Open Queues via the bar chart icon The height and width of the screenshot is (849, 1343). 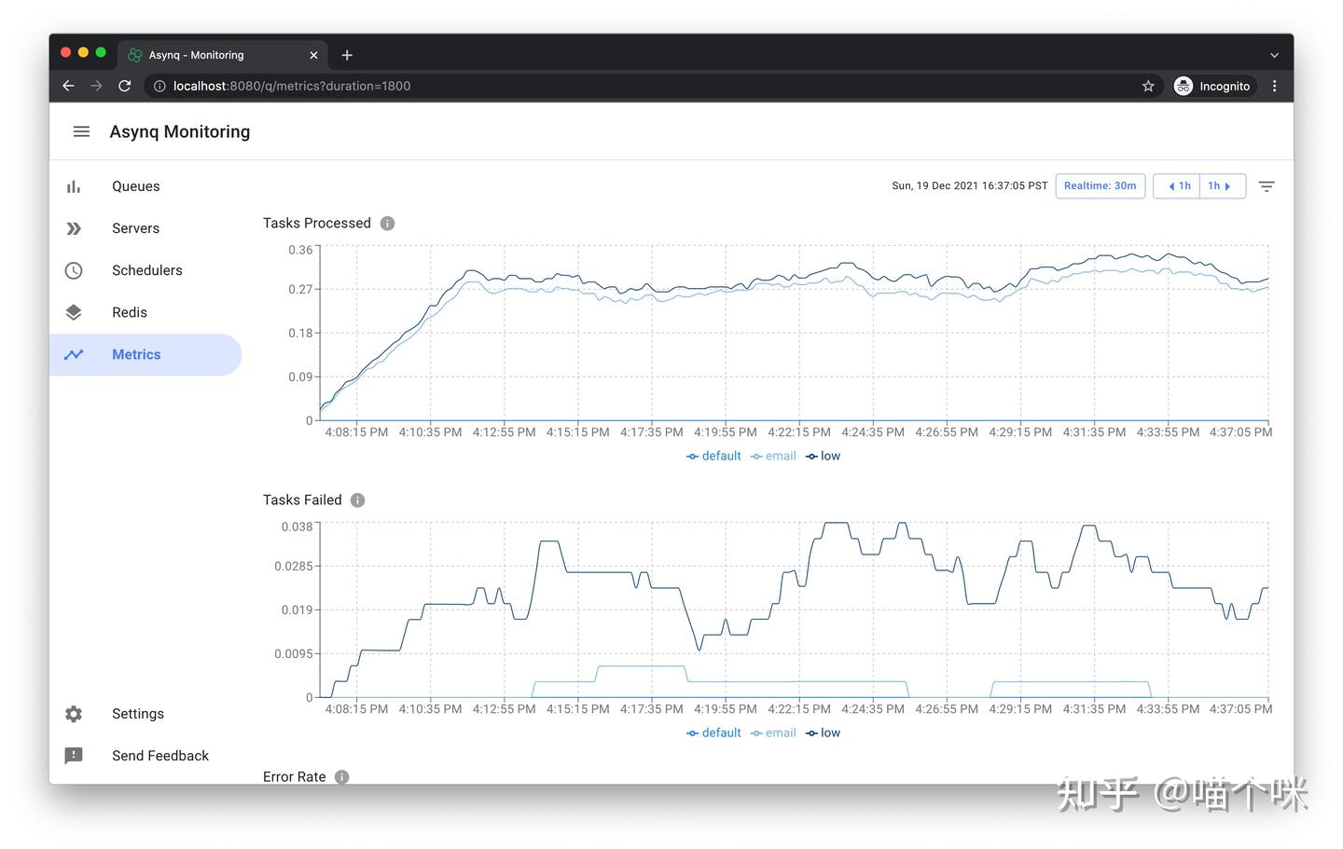pos(74,185)
